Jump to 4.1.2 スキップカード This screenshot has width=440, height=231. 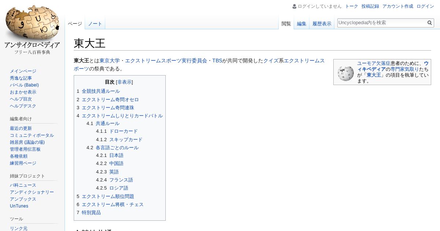click(x=126, y=140)
